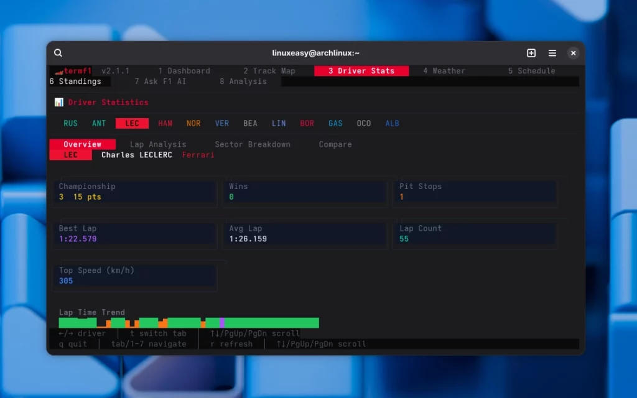Switch to the Dashboard tab
This screenshot has height=398, width=637.
[x=185, y=70]
